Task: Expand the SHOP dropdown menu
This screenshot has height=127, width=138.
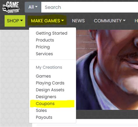Action: [x=15, y=21]
